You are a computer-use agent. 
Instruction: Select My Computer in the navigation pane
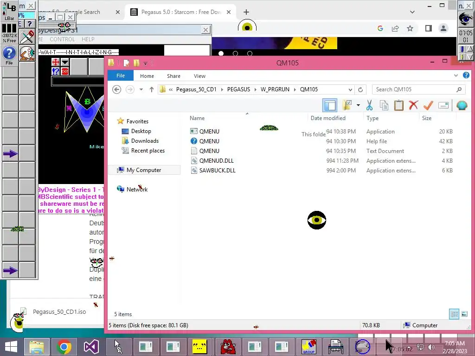click(x=144, y=170)
